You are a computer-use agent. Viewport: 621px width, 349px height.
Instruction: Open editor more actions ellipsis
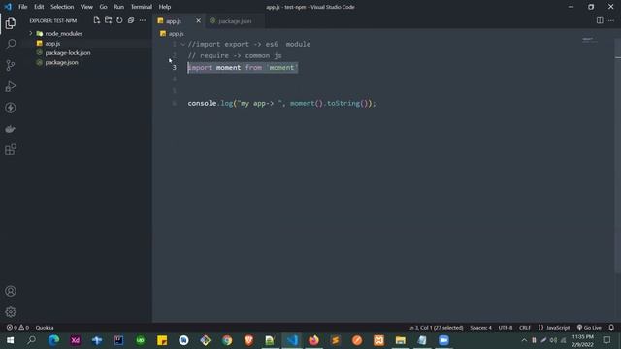pyautogui.click(x=611, y=20)
